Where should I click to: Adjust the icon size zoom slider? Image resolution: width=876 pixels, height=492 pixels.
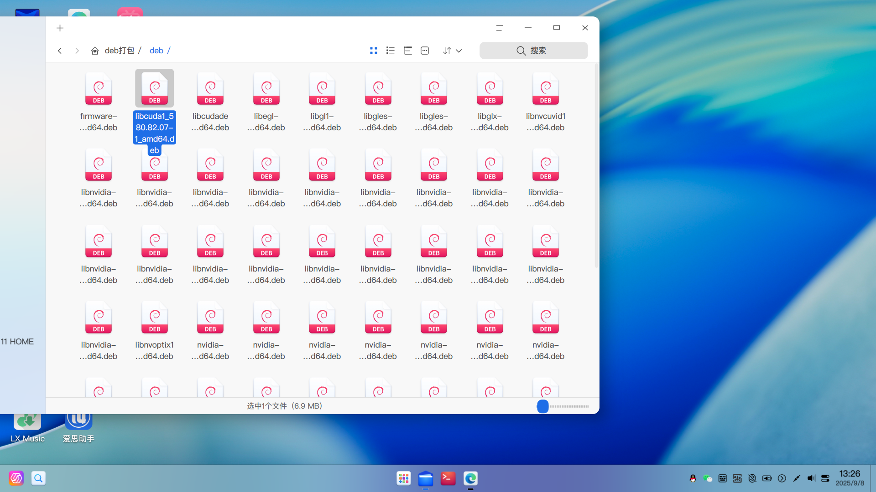tap(563, 406)
